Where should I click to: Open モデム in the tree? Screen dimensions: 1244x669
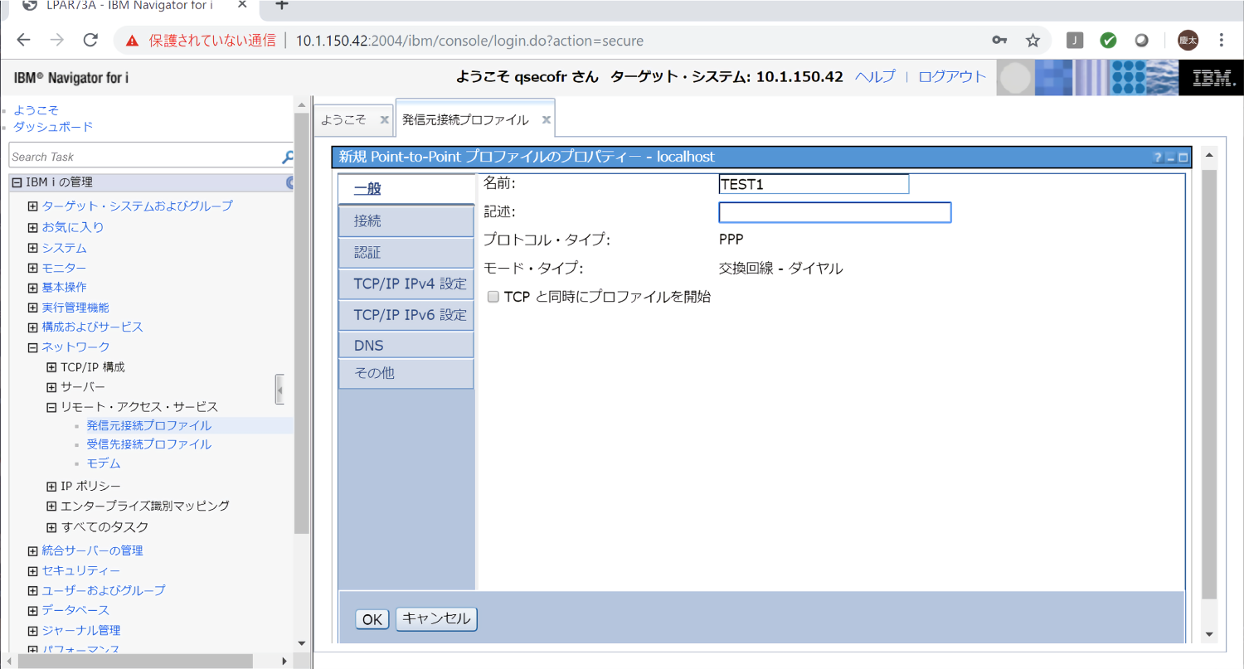tap(104, 463)
